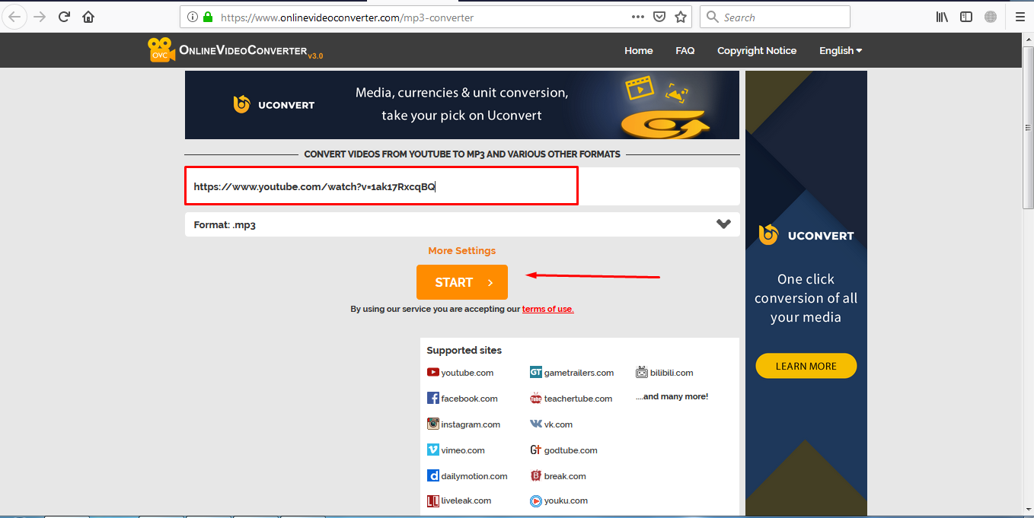Screen dimensions: 1034x518
Task: Click the Format: .mp3 label text
Action: 225,225
